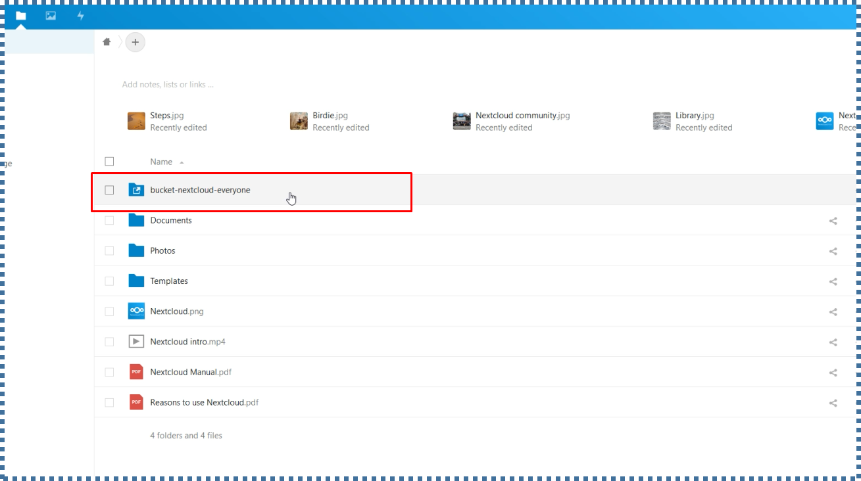Toggle the select all files checkbox
This screenshot has width=861, height=481.
[x=109, y=161]
